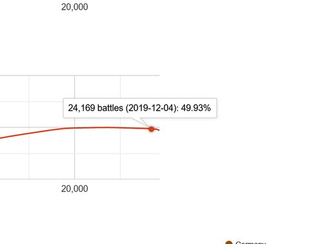Screen dimensions: 310x244
Task: Click the 24,169 battles text in tooltip
Action: pos(96,108)
